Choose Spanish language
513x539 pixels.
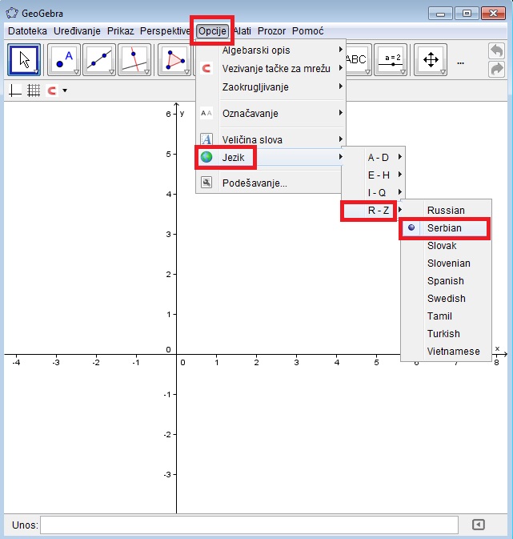[447, 281]
